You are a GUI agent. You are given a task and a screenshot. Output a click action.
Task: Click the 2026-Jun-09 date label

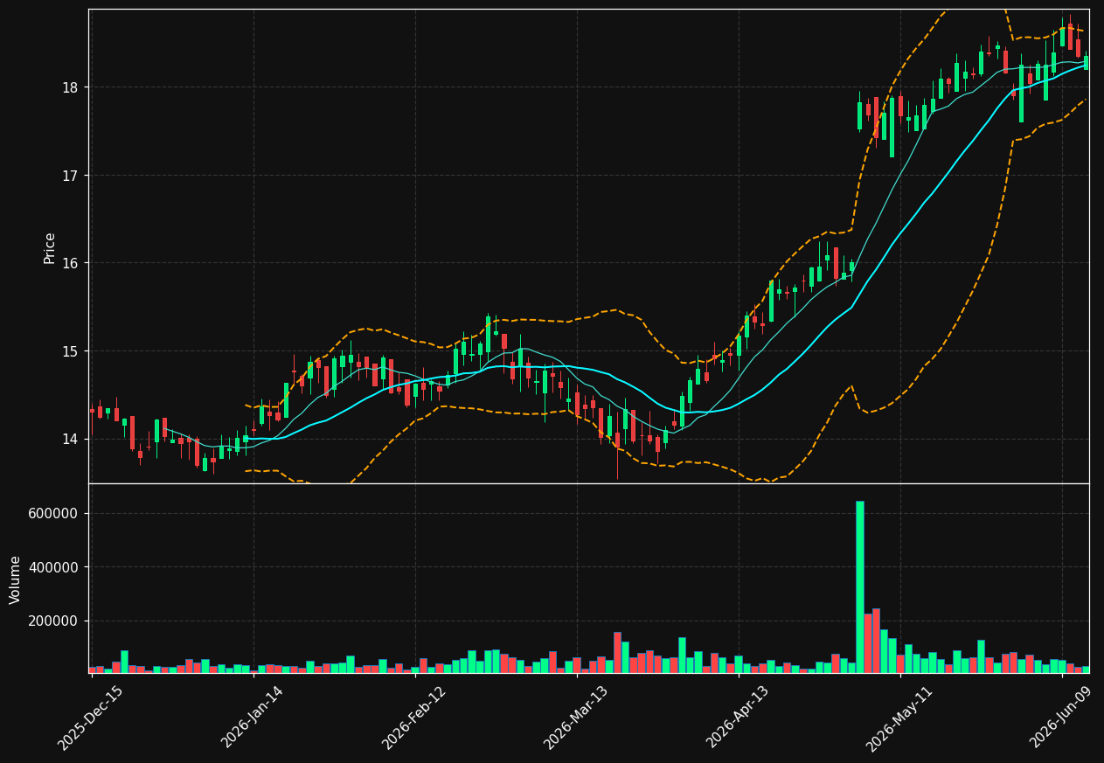1060,718
